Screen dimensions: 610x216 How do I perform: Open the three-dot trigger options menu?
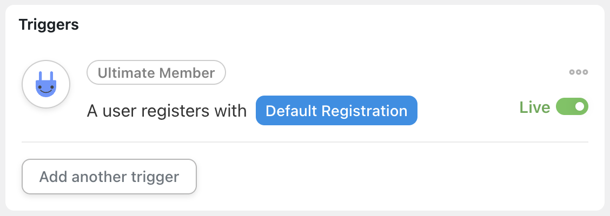[579, 72]
